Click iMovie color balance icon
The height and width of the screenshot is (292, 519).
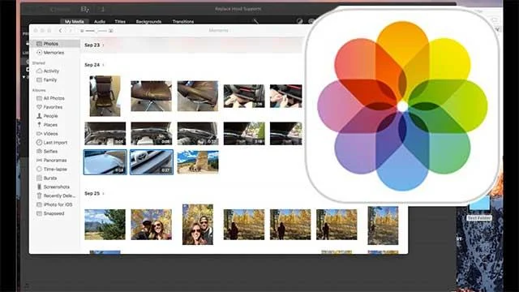pos(299,22)
